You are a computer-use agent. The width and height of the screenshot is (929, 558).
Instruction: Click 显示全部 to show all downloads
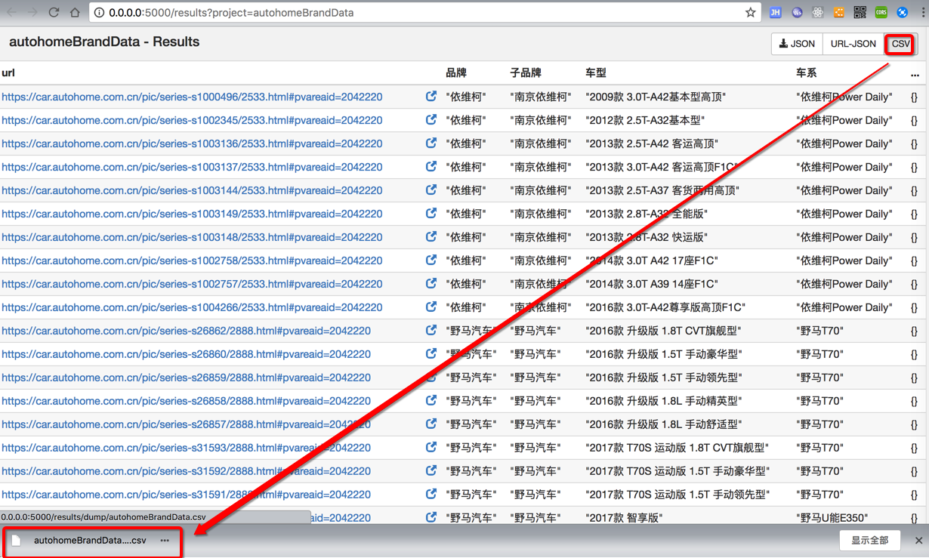coord(870,541)
